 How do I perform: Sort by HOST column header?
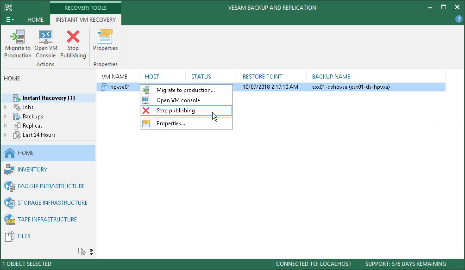coord(152,77)
